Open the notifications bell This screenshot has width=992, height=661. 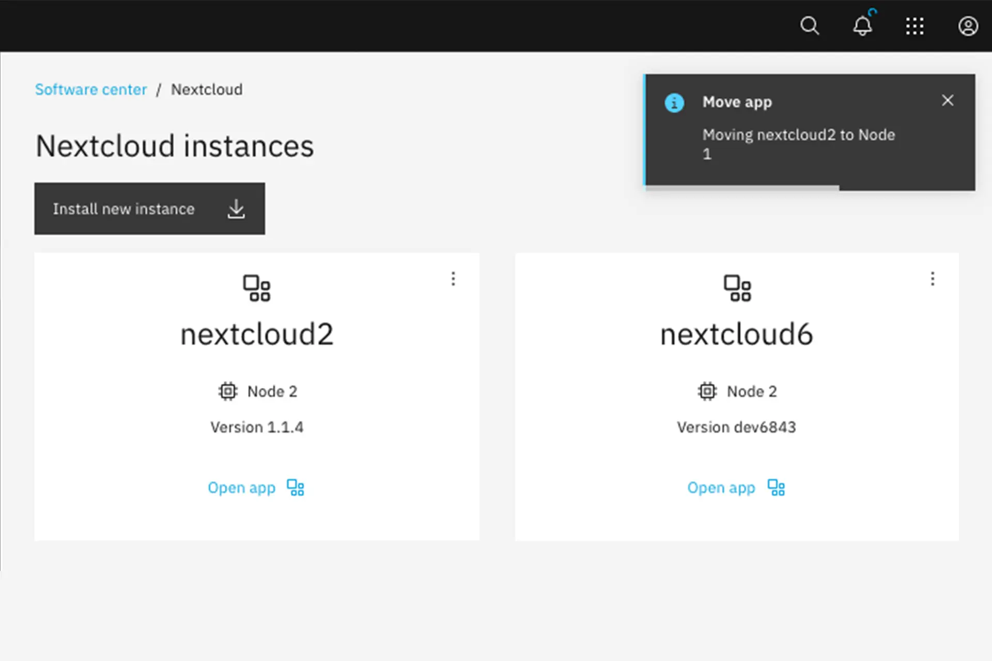pos(862,26)
